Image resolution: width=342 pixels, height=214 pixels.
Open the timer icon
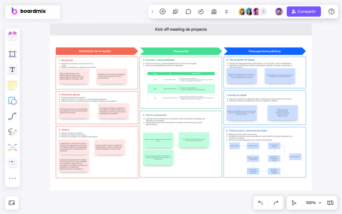[201, 11]
